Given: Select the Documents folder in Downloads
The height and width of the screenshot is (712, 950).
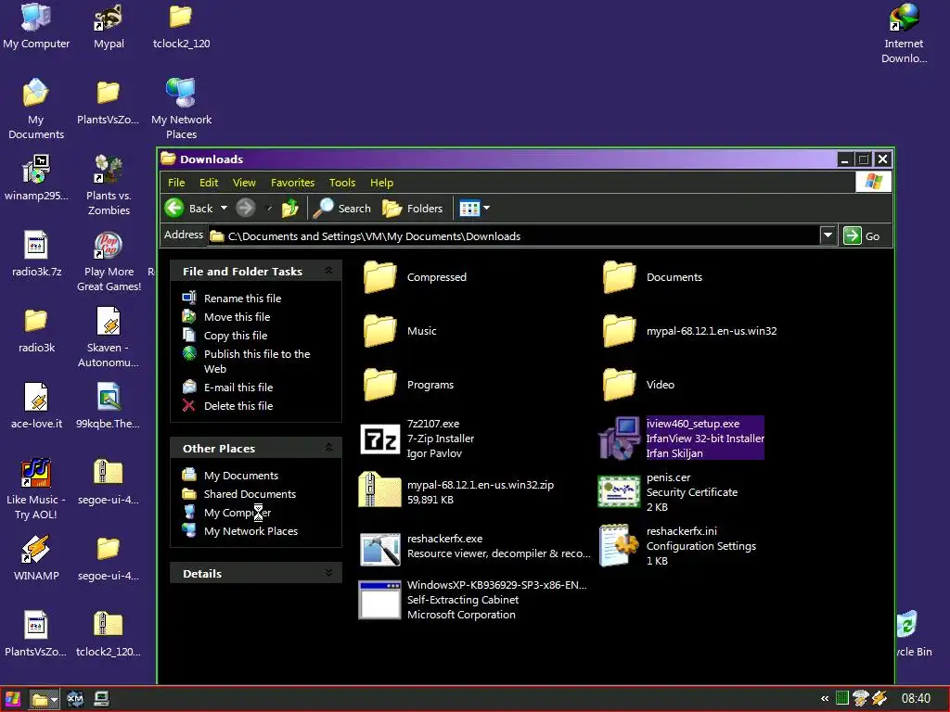Looking at the screenshot, I should click(x=652, y=277).
